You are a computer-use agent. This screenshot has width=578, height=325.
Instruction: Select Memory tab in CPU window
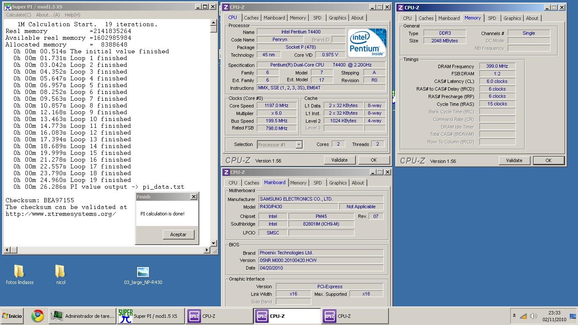click(298, 18)
